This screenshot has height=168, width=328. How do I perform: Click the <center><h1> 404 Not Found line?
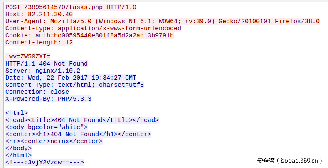78,134
